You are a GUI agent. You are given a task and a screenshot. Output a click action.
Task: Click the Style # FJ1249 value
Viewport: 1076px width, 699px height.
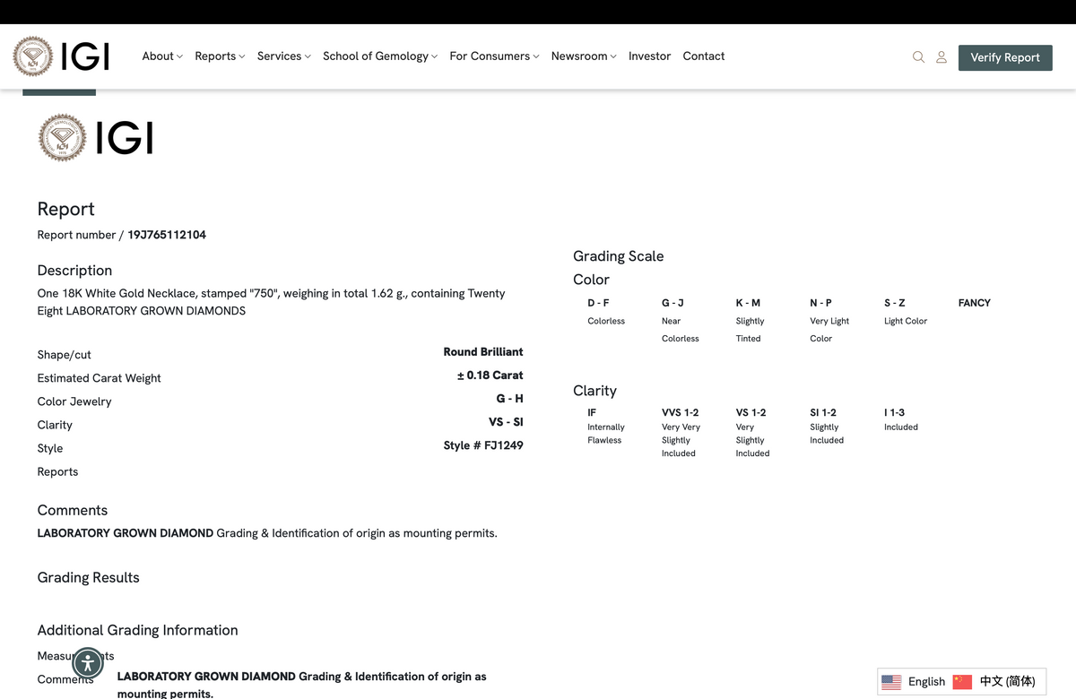coord(483,445)
